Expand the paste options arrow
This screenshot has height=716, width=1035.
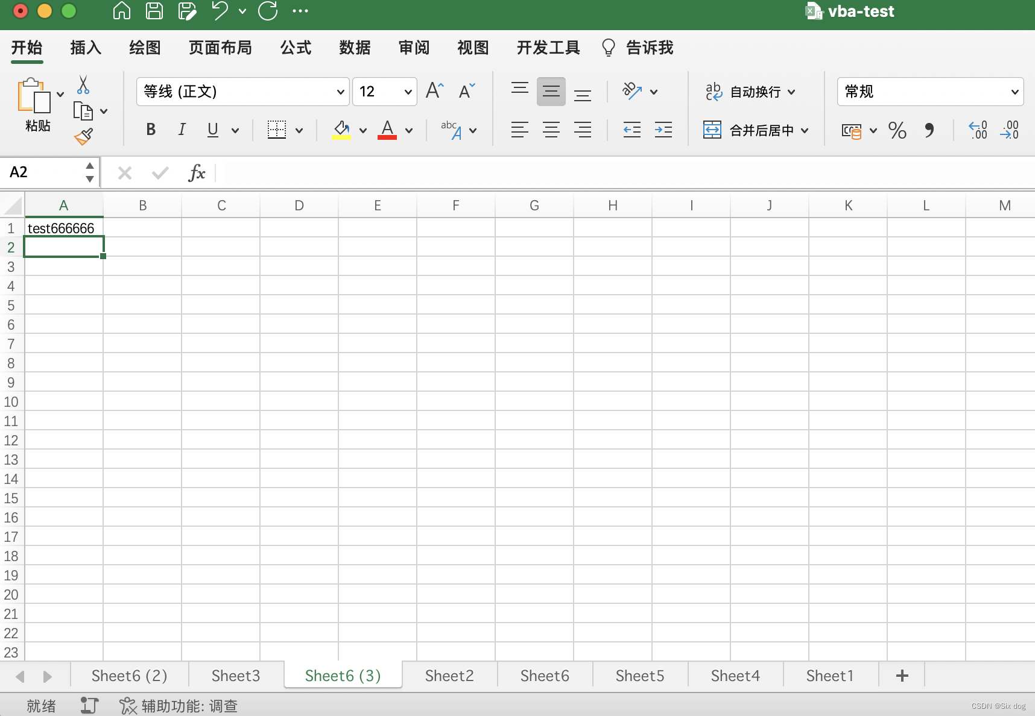pos(60,95)
